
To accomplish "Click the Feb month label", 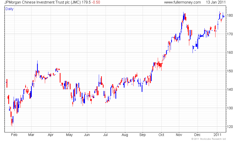I will tap(14, 135).
